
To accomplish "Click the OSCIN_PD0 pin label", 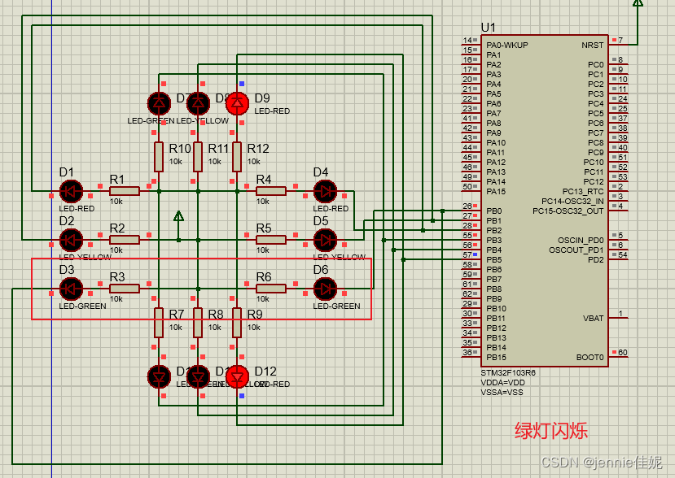I will click(581, 241).
